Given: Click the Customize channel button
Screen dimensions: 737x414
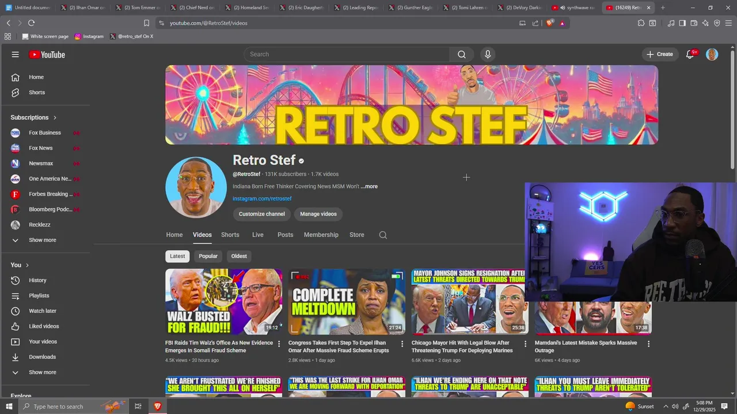Looking at the screenshot, I should pyautogui.click(x=262, y=214).
